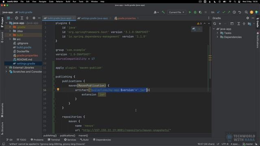Start debugging with the bug icon
The image size is (260, 146).
(x=195, y=12)
